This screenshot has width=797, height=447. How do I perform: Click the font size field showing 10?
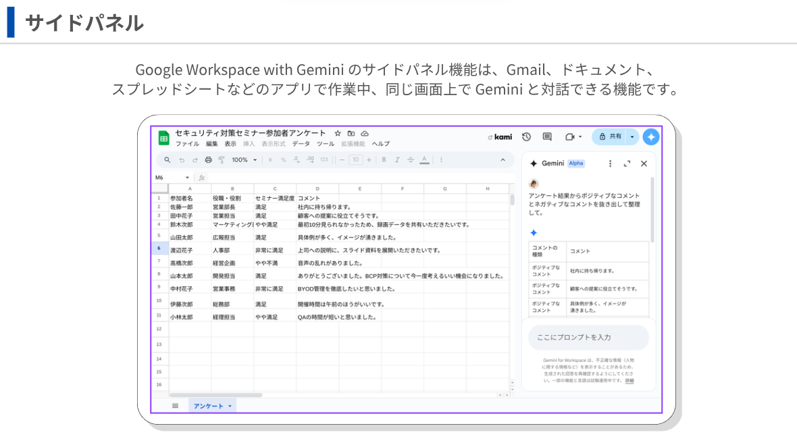coord(356,160)
